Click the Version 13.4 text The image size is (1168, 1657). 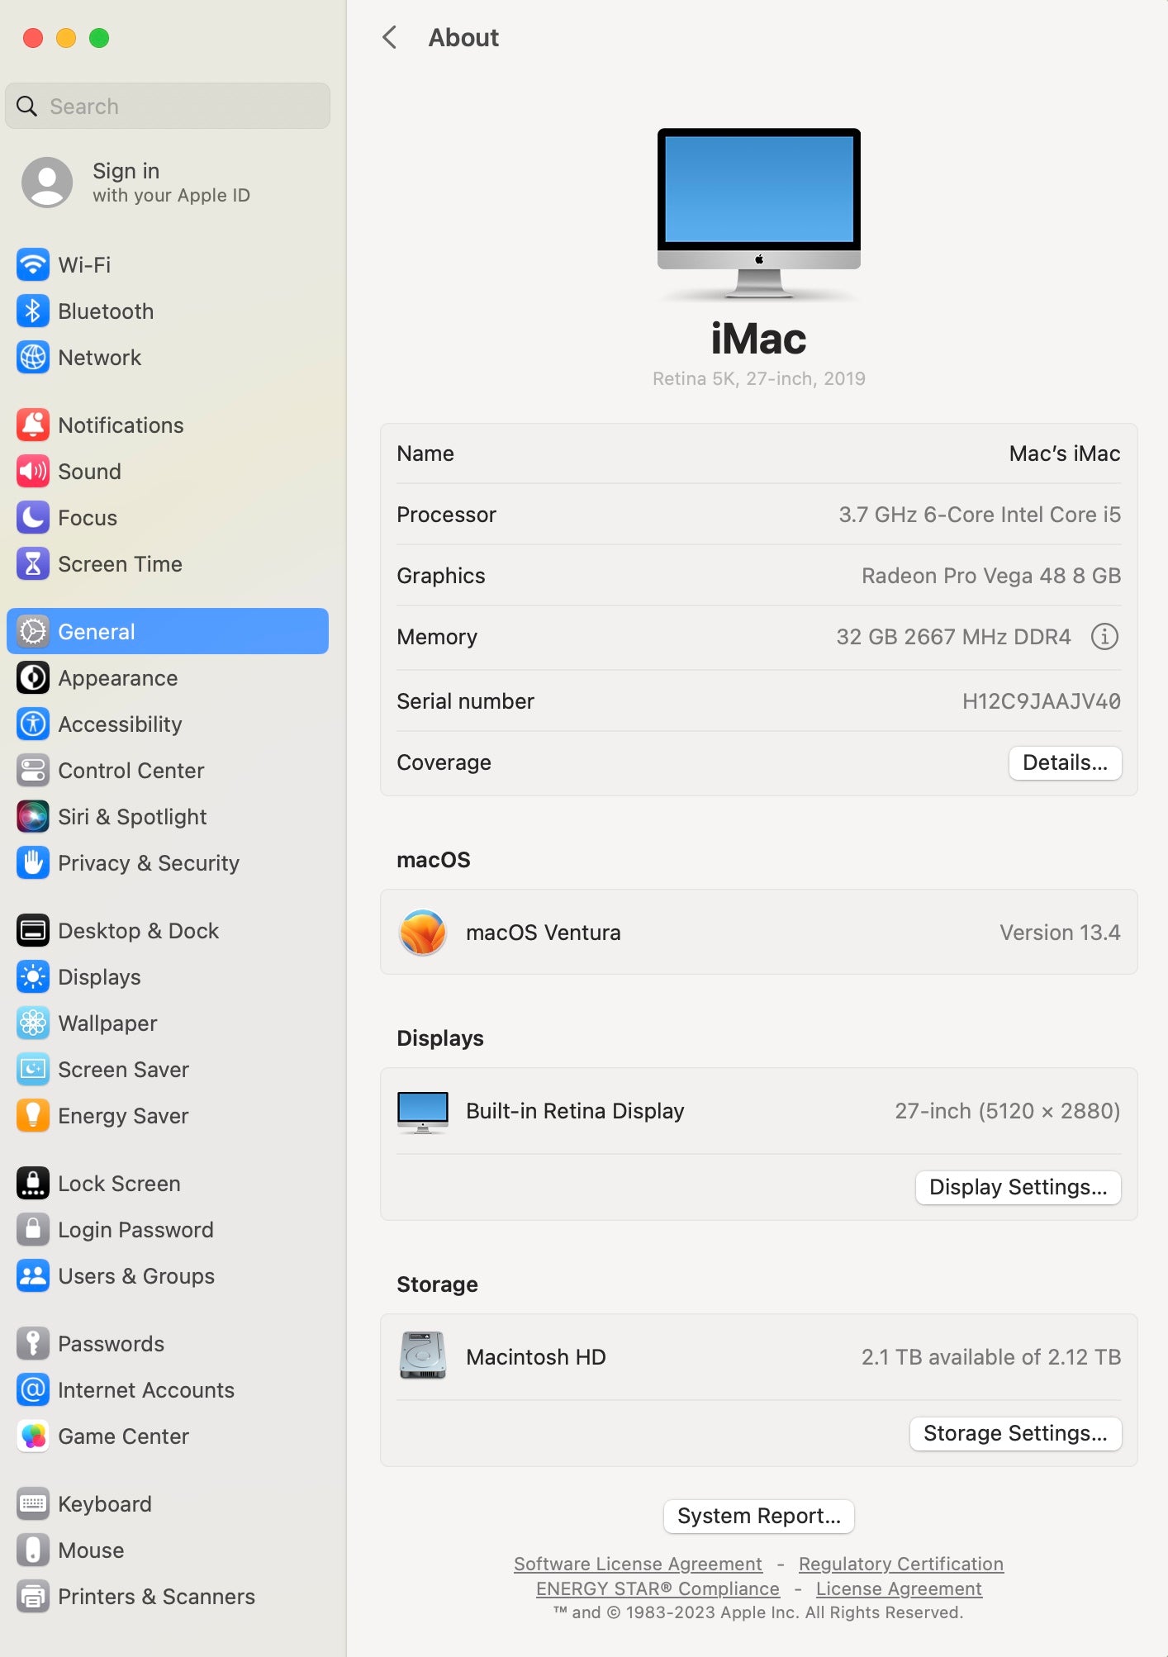click(x=1060, y=933)
